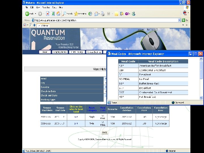The image size is (204, 153).
Task: Open the Help menu
Action: 61,7
